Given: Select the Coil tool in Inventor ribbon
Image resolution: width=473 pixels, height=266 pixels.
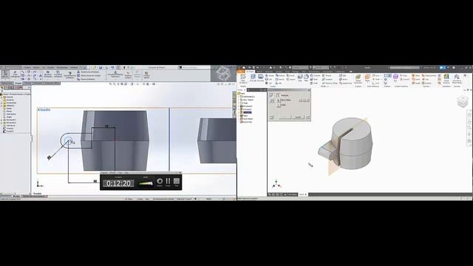Looking at the screenshot, I should click(269, 83).
